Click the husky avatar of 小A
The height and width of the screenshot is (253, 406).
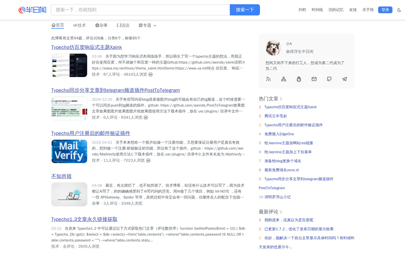[x=273, y=48]
